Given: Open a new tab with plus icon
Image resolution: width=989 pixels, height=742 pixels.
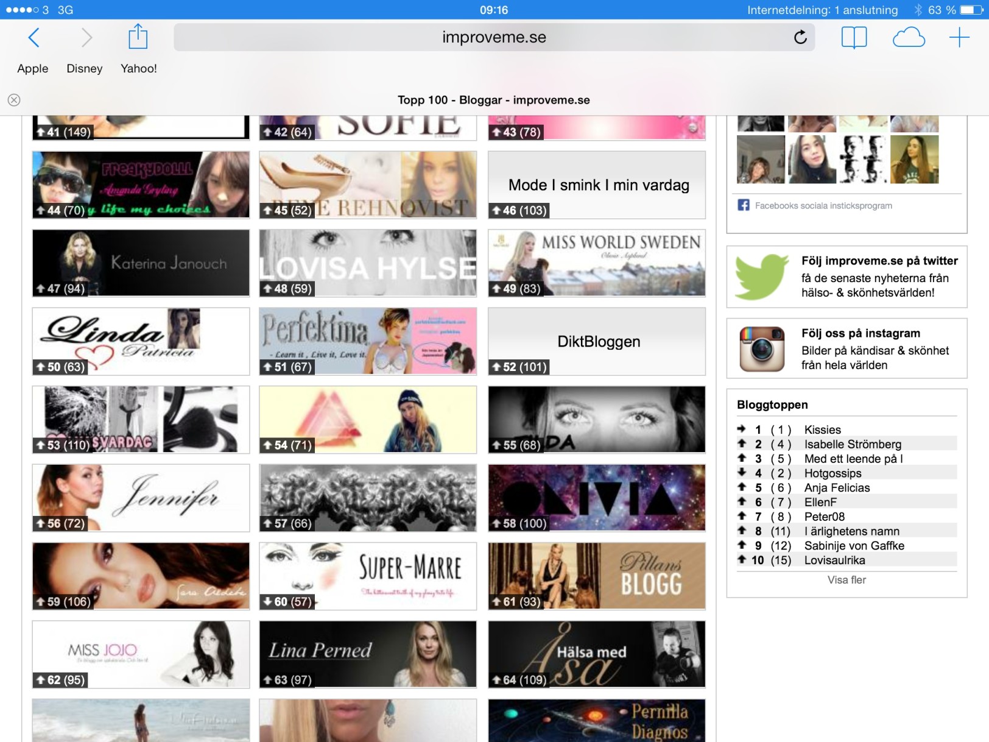Looking at the screenshot, I should pos(959,38).
